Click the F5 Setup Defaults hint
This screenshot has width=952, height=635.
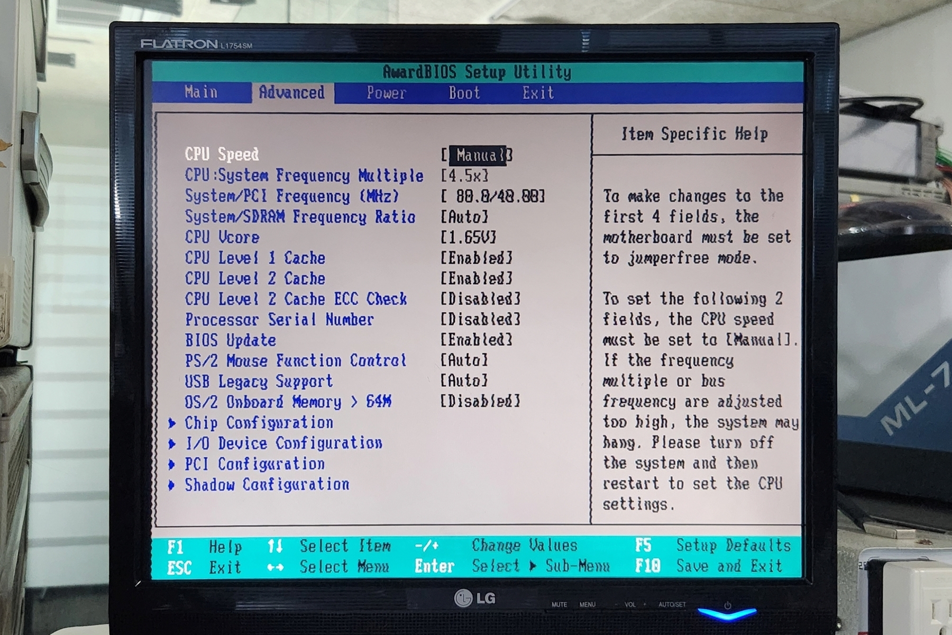(712, 546)
